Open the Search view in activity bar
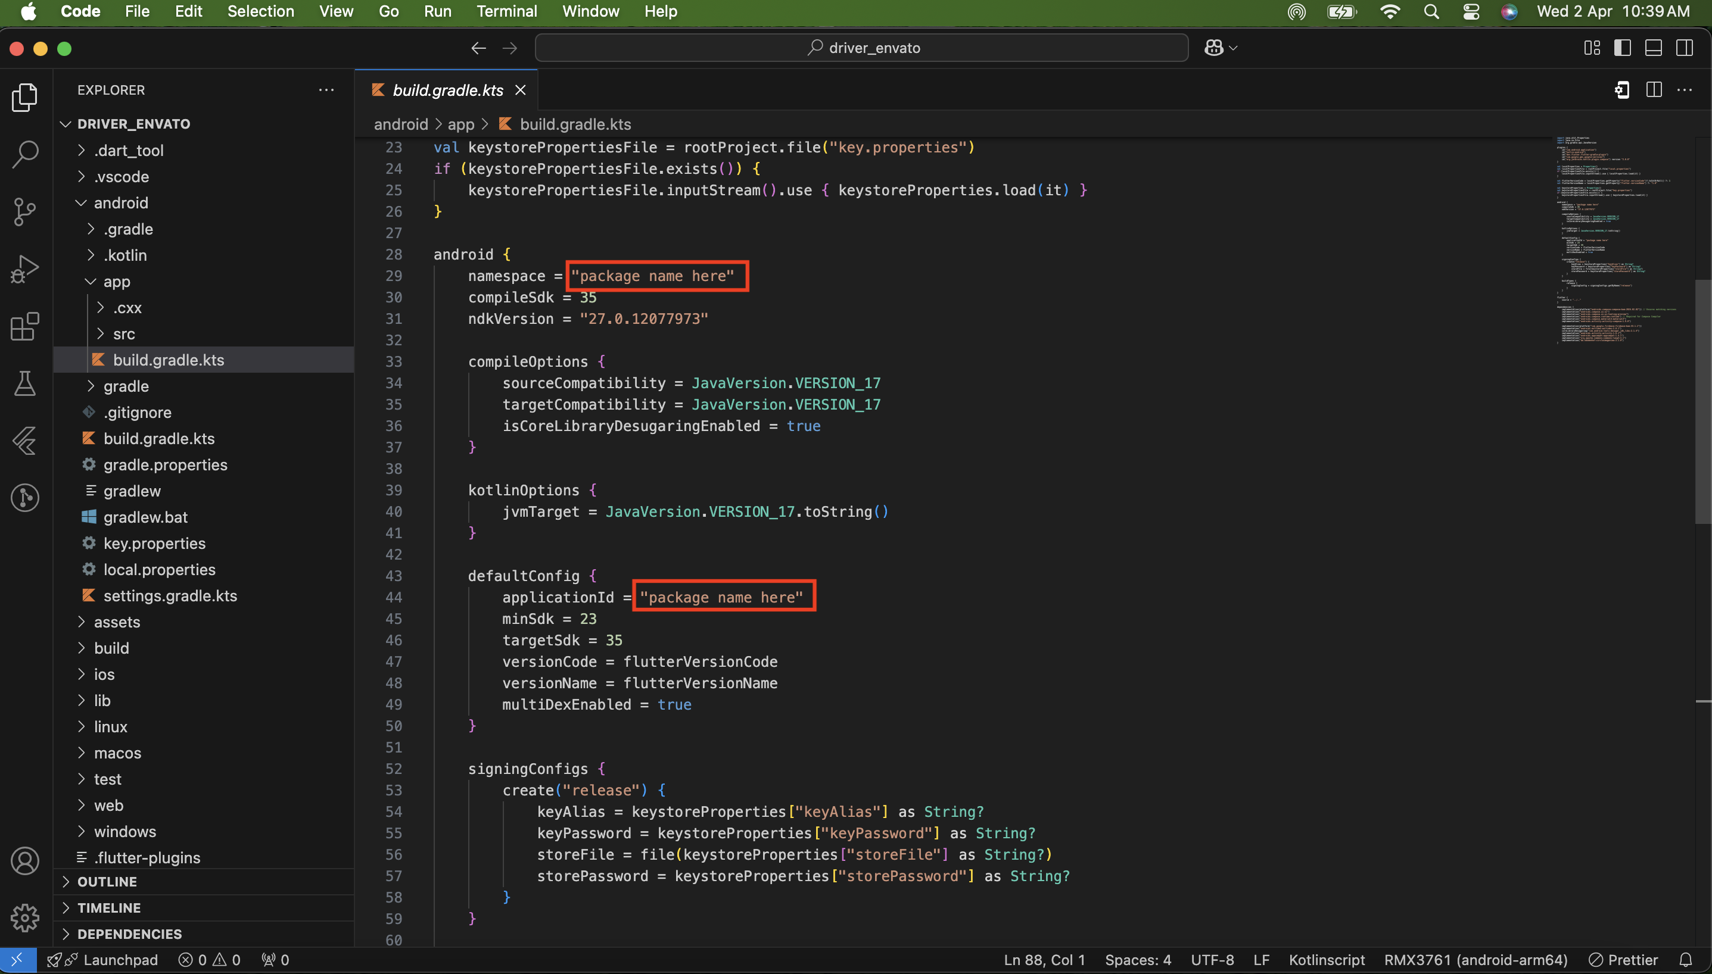The height and width of the screenshot is (974, 1712). pos(26,155)
